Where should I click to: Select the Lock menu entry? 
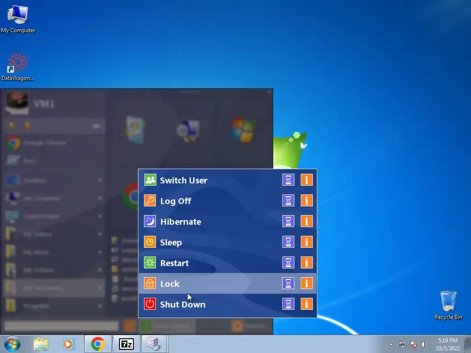[x=227, y=283]
